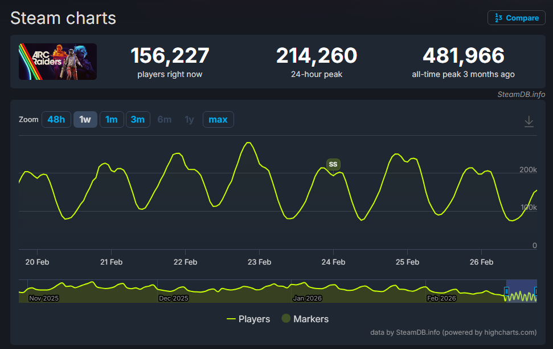Screen dimensions: 553x349
Task: Open the ARC Raiders game thumbnail
Action: click(x=58, y=62)
